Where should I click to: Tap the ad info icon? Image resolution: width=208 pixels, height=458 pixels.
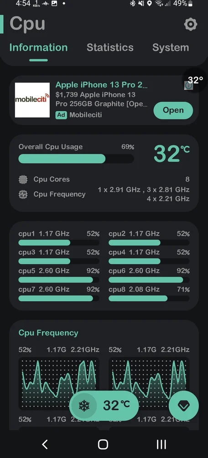(188, 86)
